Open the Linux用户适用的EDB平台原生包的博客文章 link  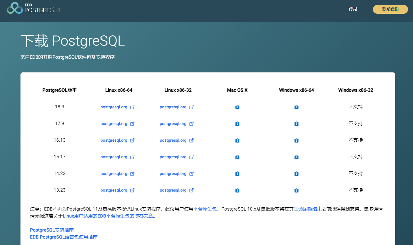pos(108,216)
